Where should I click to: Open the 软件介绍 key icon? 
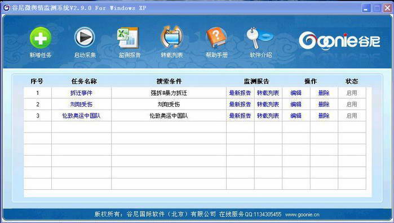point(260,38)
